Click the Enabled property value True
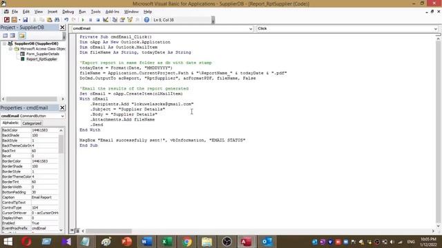Image resolution: width=442 pixels, height=248 pixels. [x=44, y=223]
